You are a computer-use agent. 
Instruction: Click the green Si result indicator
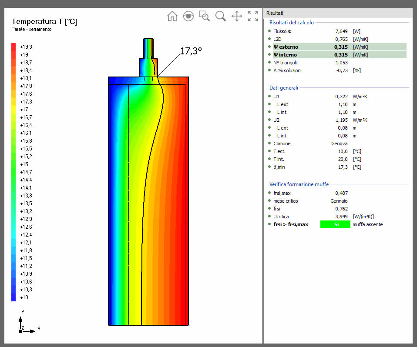335,224
